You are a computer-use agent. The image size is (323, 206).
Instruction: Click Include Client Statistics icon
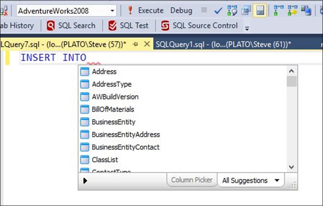(x=292, y=10)
